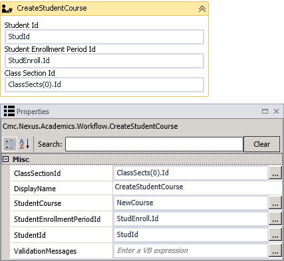Screen dimensions: 284x261
Task: Edit the Class Section Id expression field
Action: coord(104,84)
